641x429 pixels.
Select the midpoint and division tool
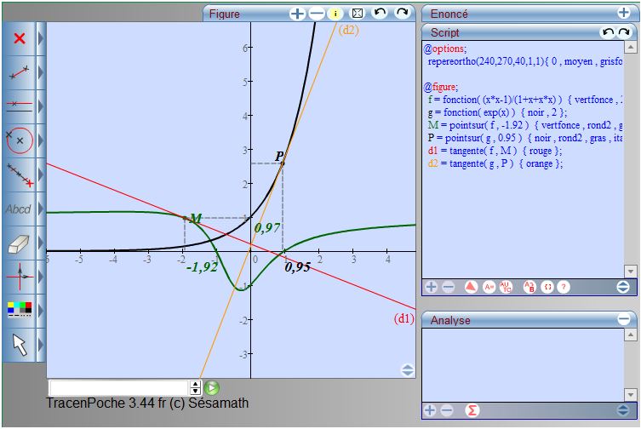pos(20,174)
